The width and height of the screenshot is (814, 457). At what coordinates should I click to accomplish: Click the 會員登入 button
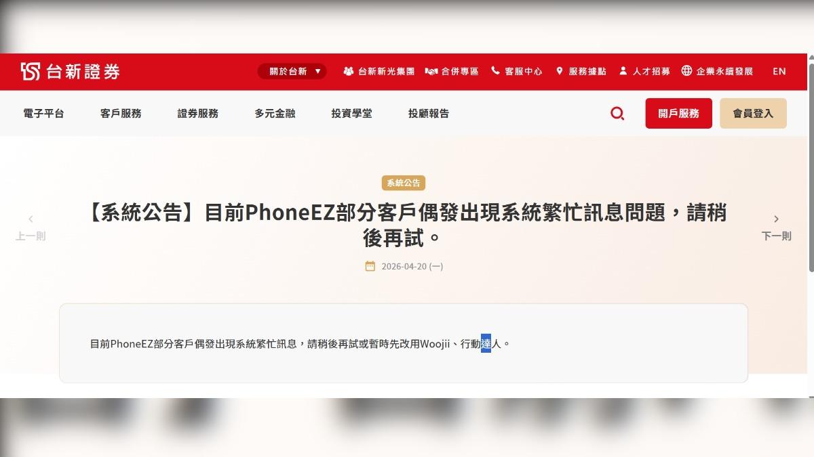[x=753, y=114]
